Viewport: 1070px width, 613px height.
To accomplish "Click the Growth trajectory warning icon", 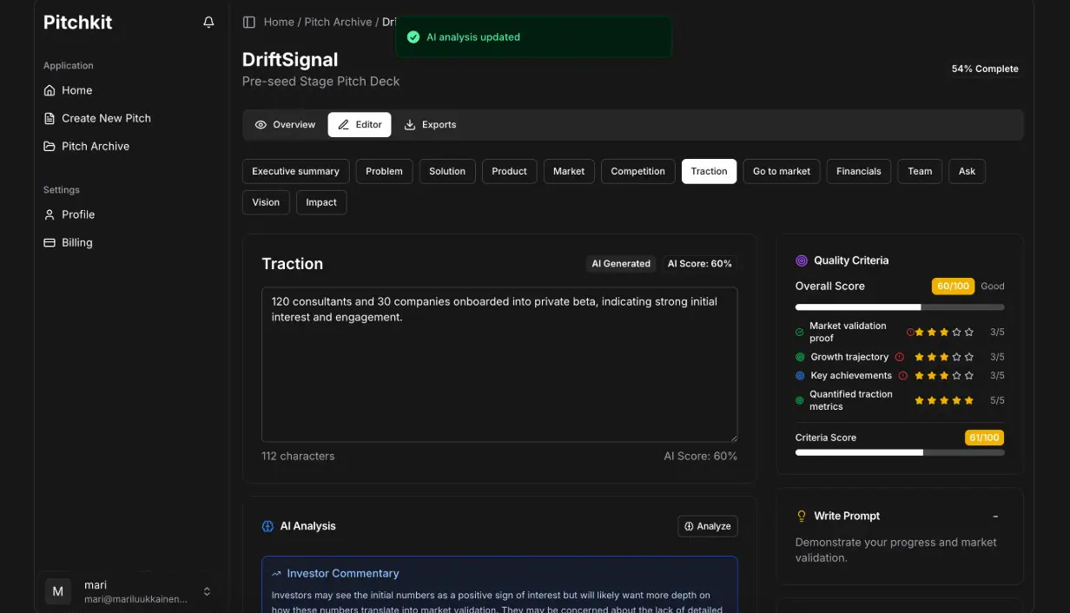I will click(x=900, y=357).
